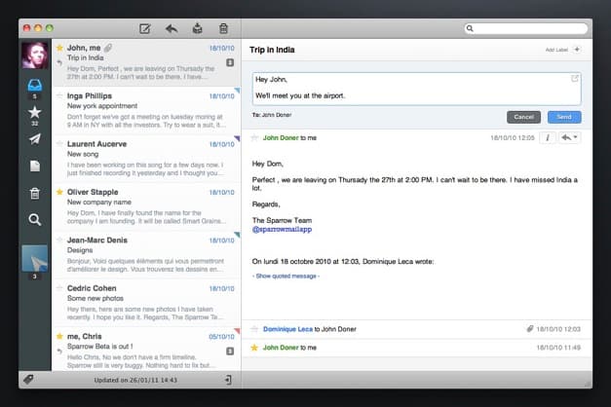Click in the quick reply text box
Viewport: 611px width, 407px height.
click(x=416, y=89)
